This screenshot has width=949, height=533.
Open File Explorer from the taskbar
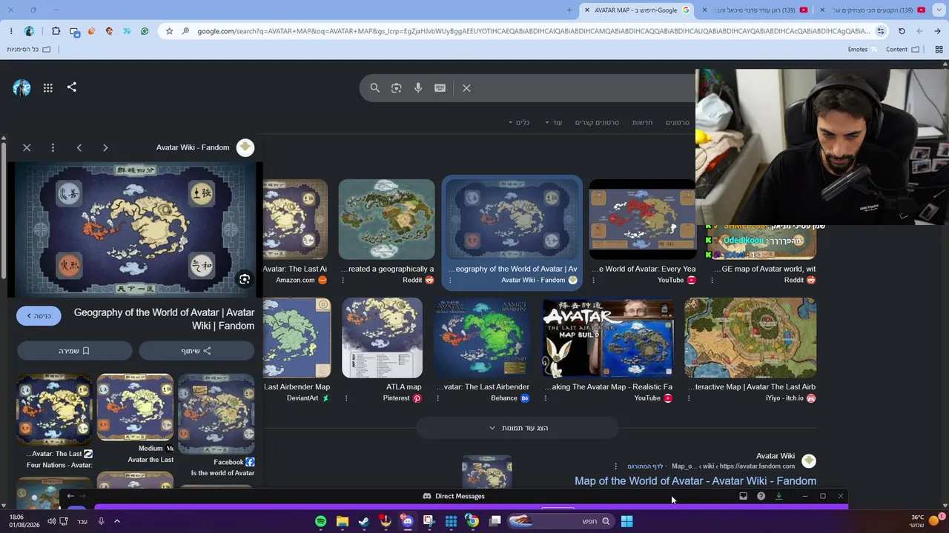[x=342, y=521]
